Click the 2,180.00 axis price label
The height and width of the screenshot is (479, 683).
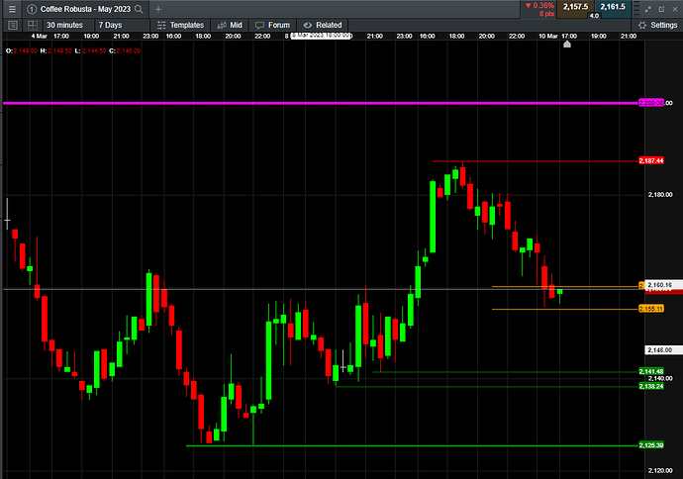coord(660,195)
